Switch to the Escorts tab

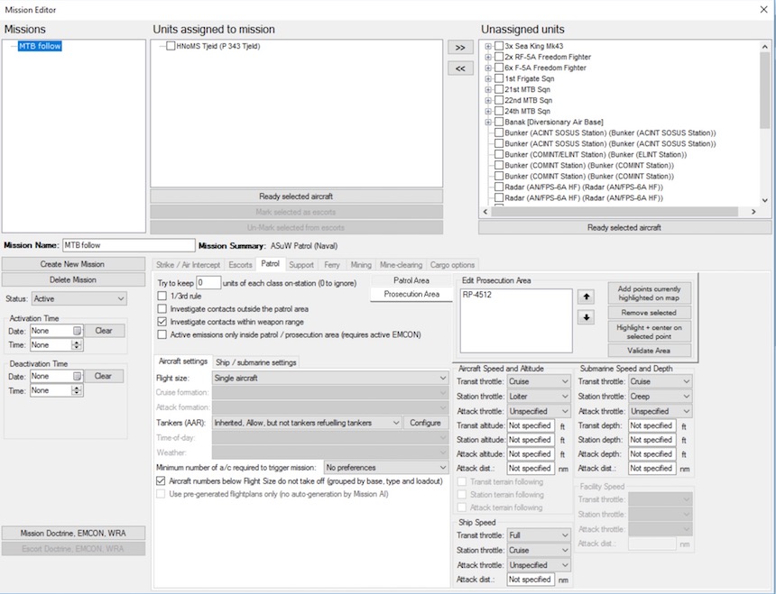point(240,265)
